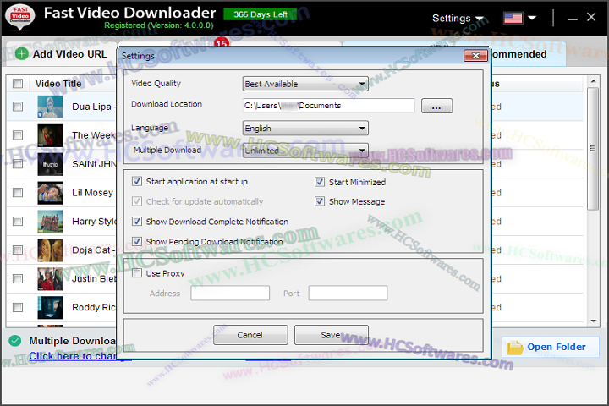
Task: Open the Video Quality dropdown
Action: click(x=305, y=84)
